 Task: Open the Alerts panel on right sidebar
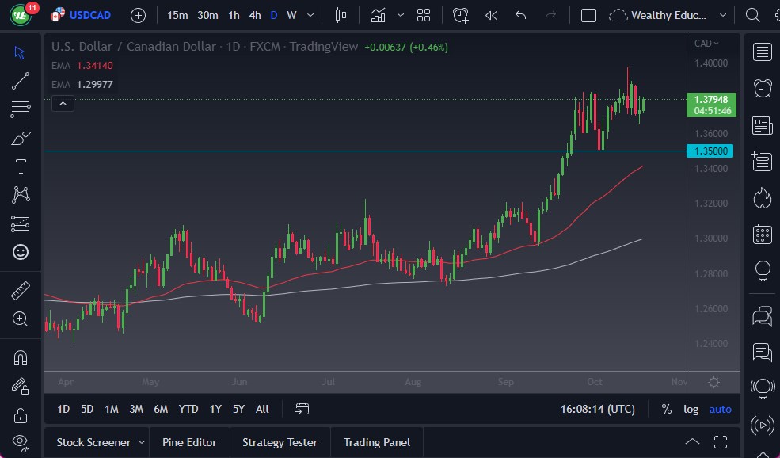pyautogui.click(x=761, y=88)
